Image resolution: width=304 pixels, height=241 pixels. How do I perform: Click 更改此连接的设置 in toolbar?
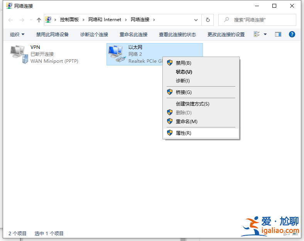pos(226,34)
